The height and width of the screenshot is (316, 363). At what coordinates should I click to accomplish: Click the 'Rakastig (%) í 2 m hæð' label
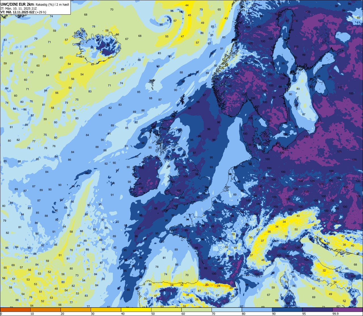coord(52,4)
